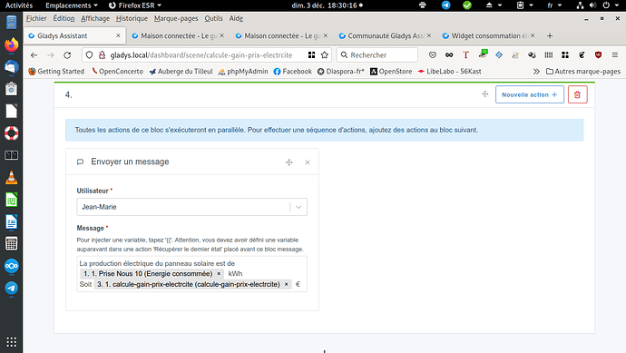Click the red uBlock shield icon
This screenshot has height=353, width=626.
598,55
